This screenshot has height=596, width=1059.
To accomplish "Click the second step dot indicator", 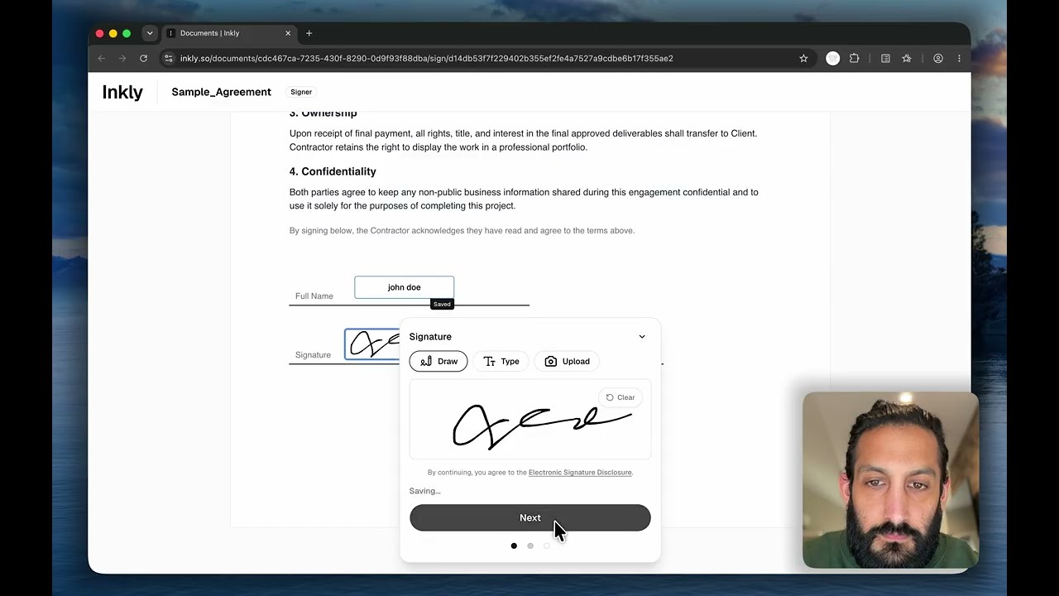I will click(x=530, y=546).
